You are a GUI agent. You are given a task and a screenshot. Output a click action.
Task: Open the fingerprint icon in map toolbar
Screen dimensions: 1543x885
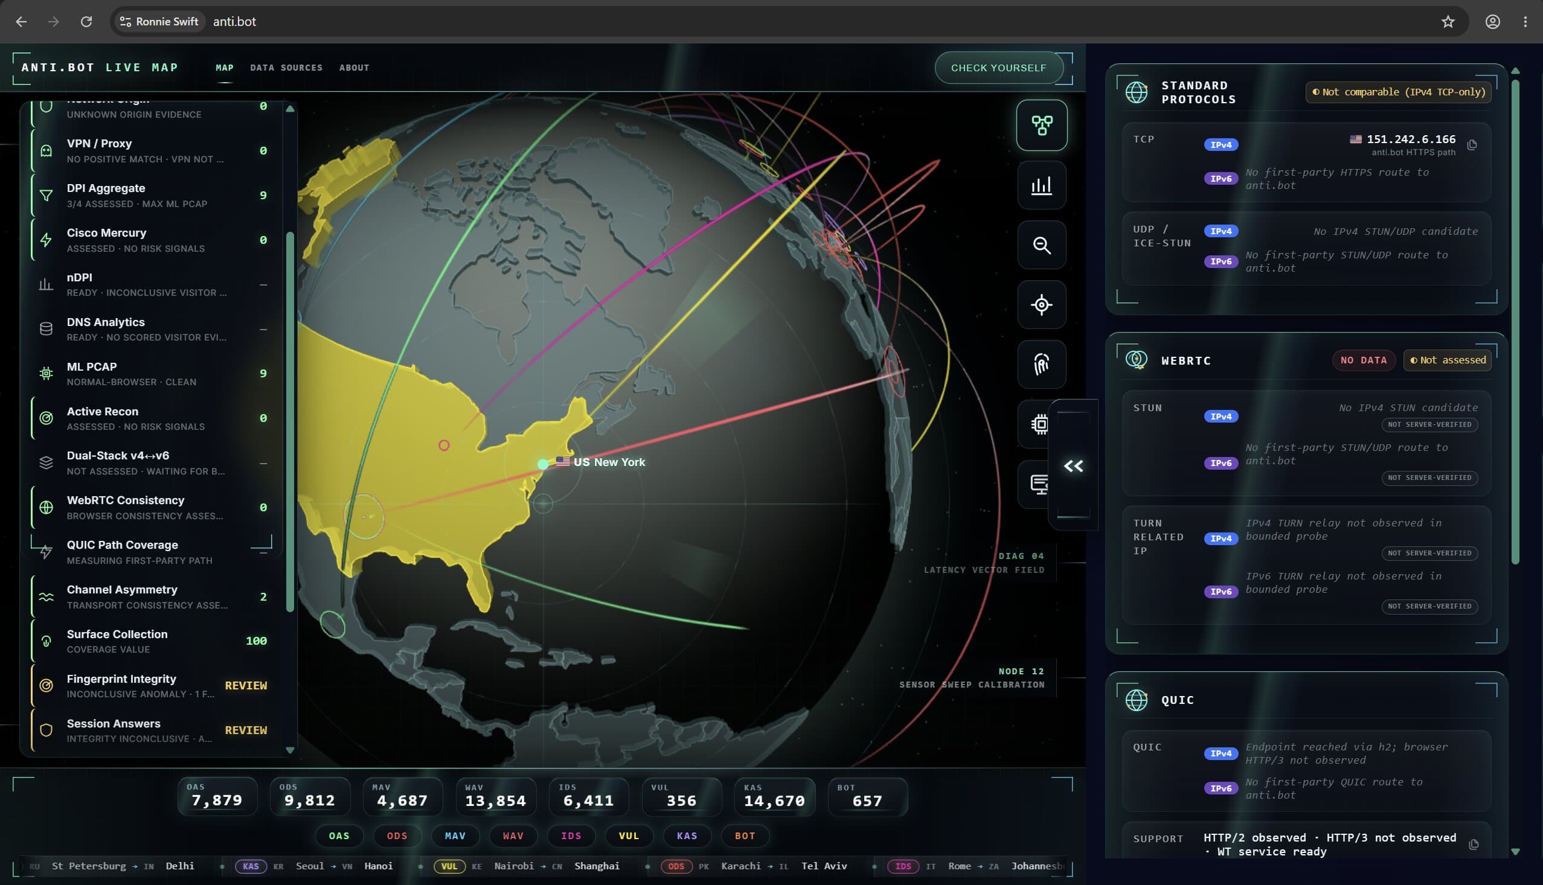[x=1041, y=364]
